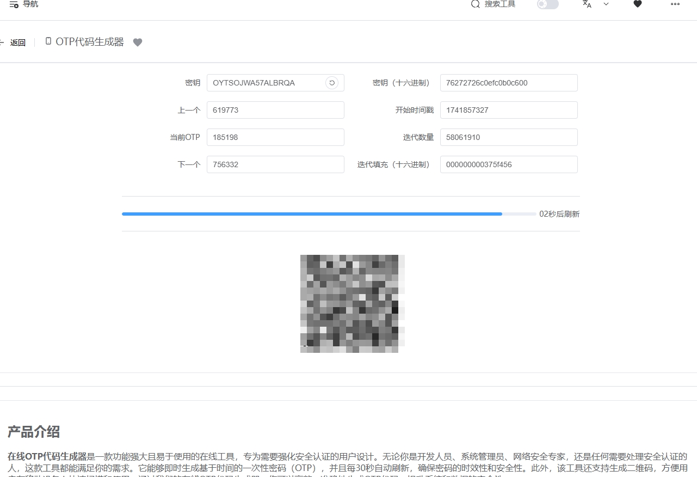
Task: Favorite the OTP generator with the heart icon
Action: pos(138,42)
